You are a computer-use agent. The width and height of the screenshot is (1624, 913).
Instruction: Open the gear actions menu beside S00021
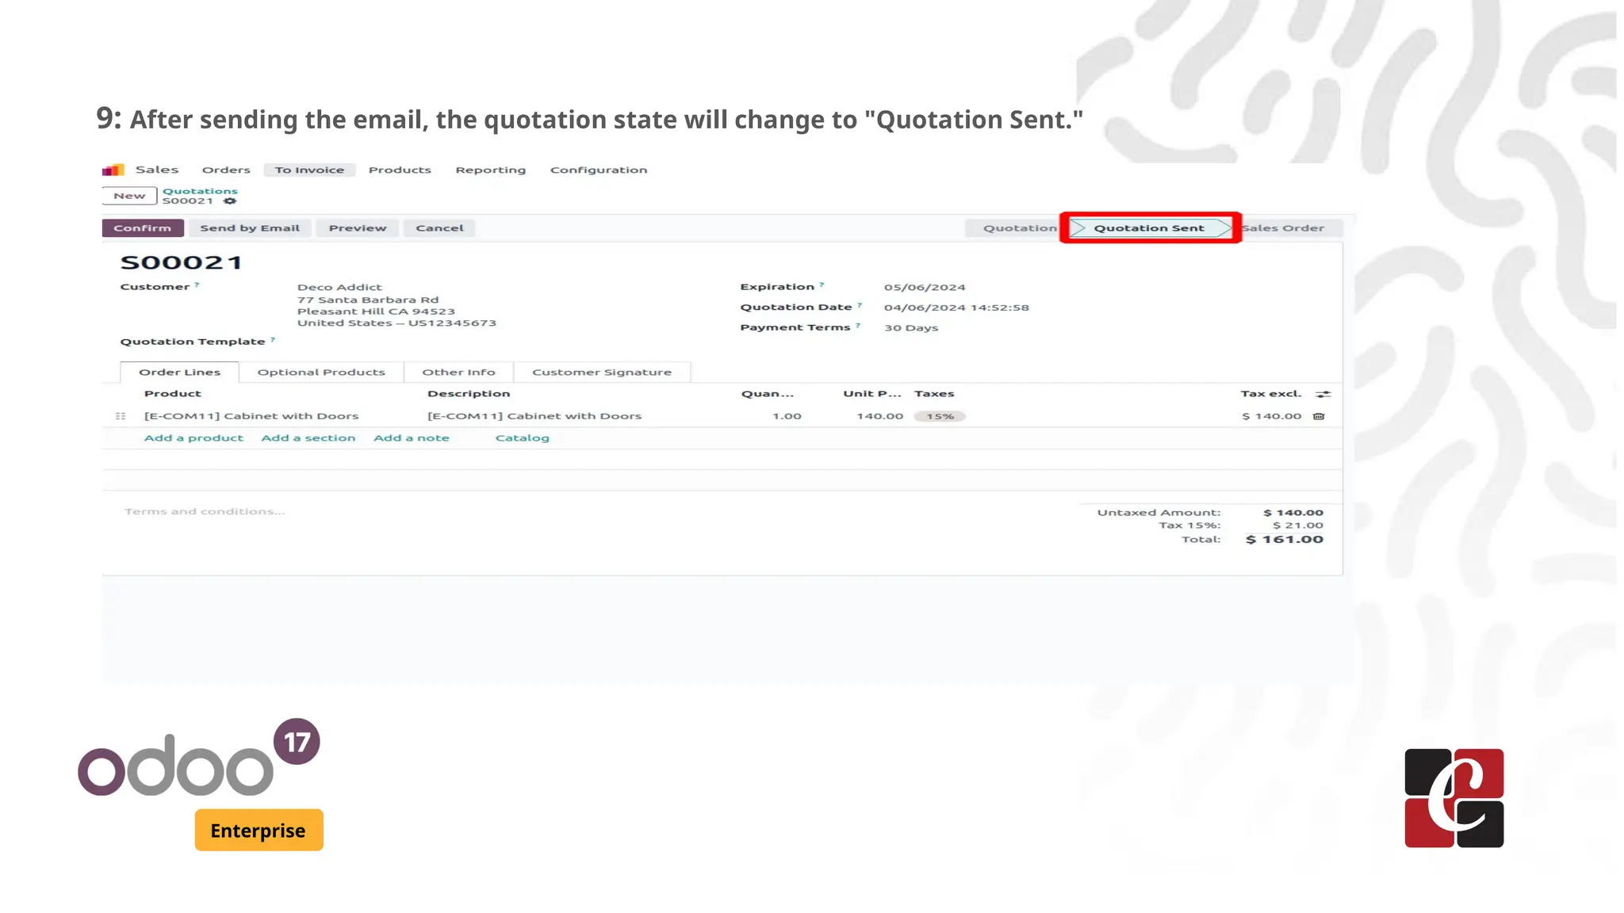tap(230, 201)
